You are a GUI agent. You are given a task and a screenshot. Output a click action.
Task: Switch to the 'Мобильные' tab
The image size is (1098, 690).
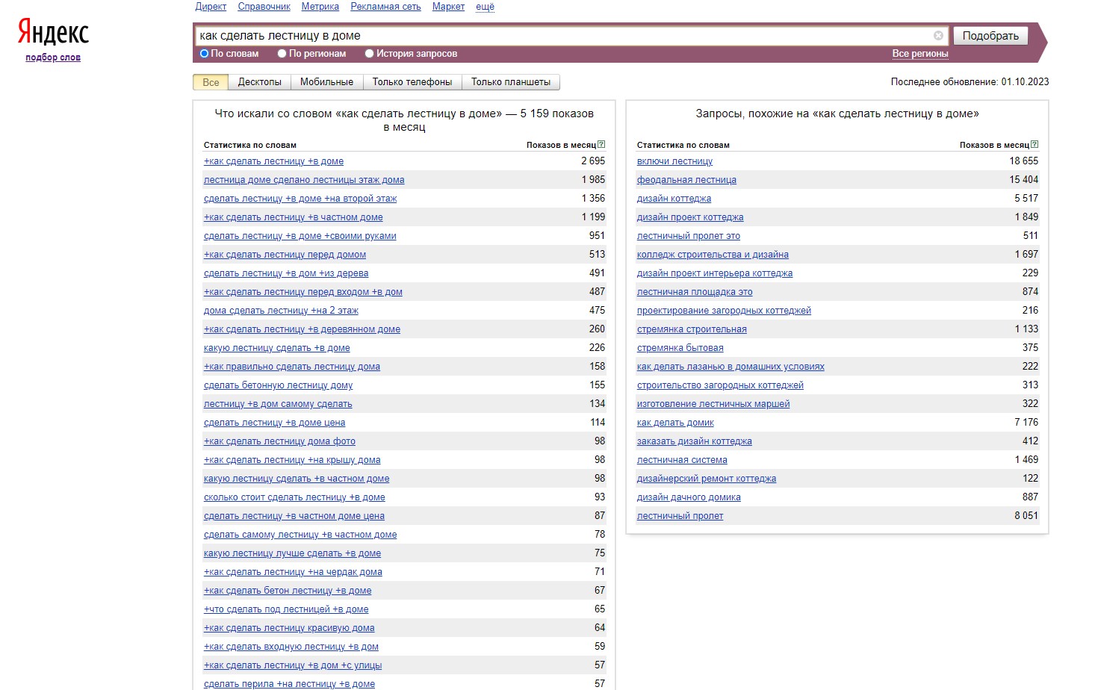pos(326,82)
